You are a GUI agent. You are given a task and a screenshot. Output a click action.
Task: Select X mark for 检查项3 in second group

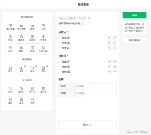click(x=110, y=72)
